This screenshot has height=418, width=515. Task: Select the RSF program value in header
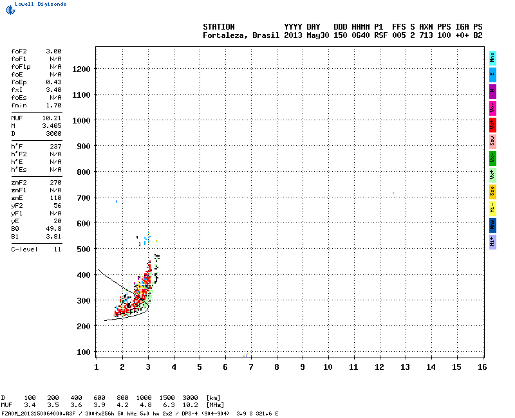(380, 35)
